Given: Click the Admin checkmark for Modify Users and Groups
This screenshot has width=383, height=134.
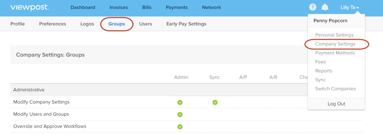Looking at the screenshot, I should pos(180,115).
